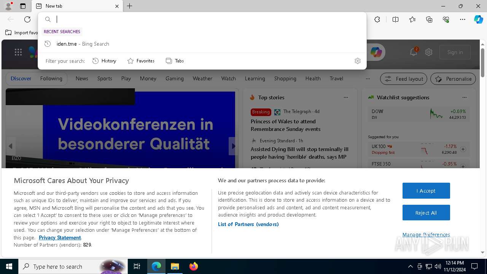Open the notifications bell icon
This screenshot has width=487, height=274.
coord(414,52)
